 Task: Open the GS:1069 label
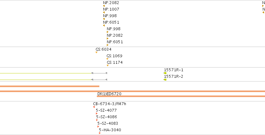pos(114,56)
